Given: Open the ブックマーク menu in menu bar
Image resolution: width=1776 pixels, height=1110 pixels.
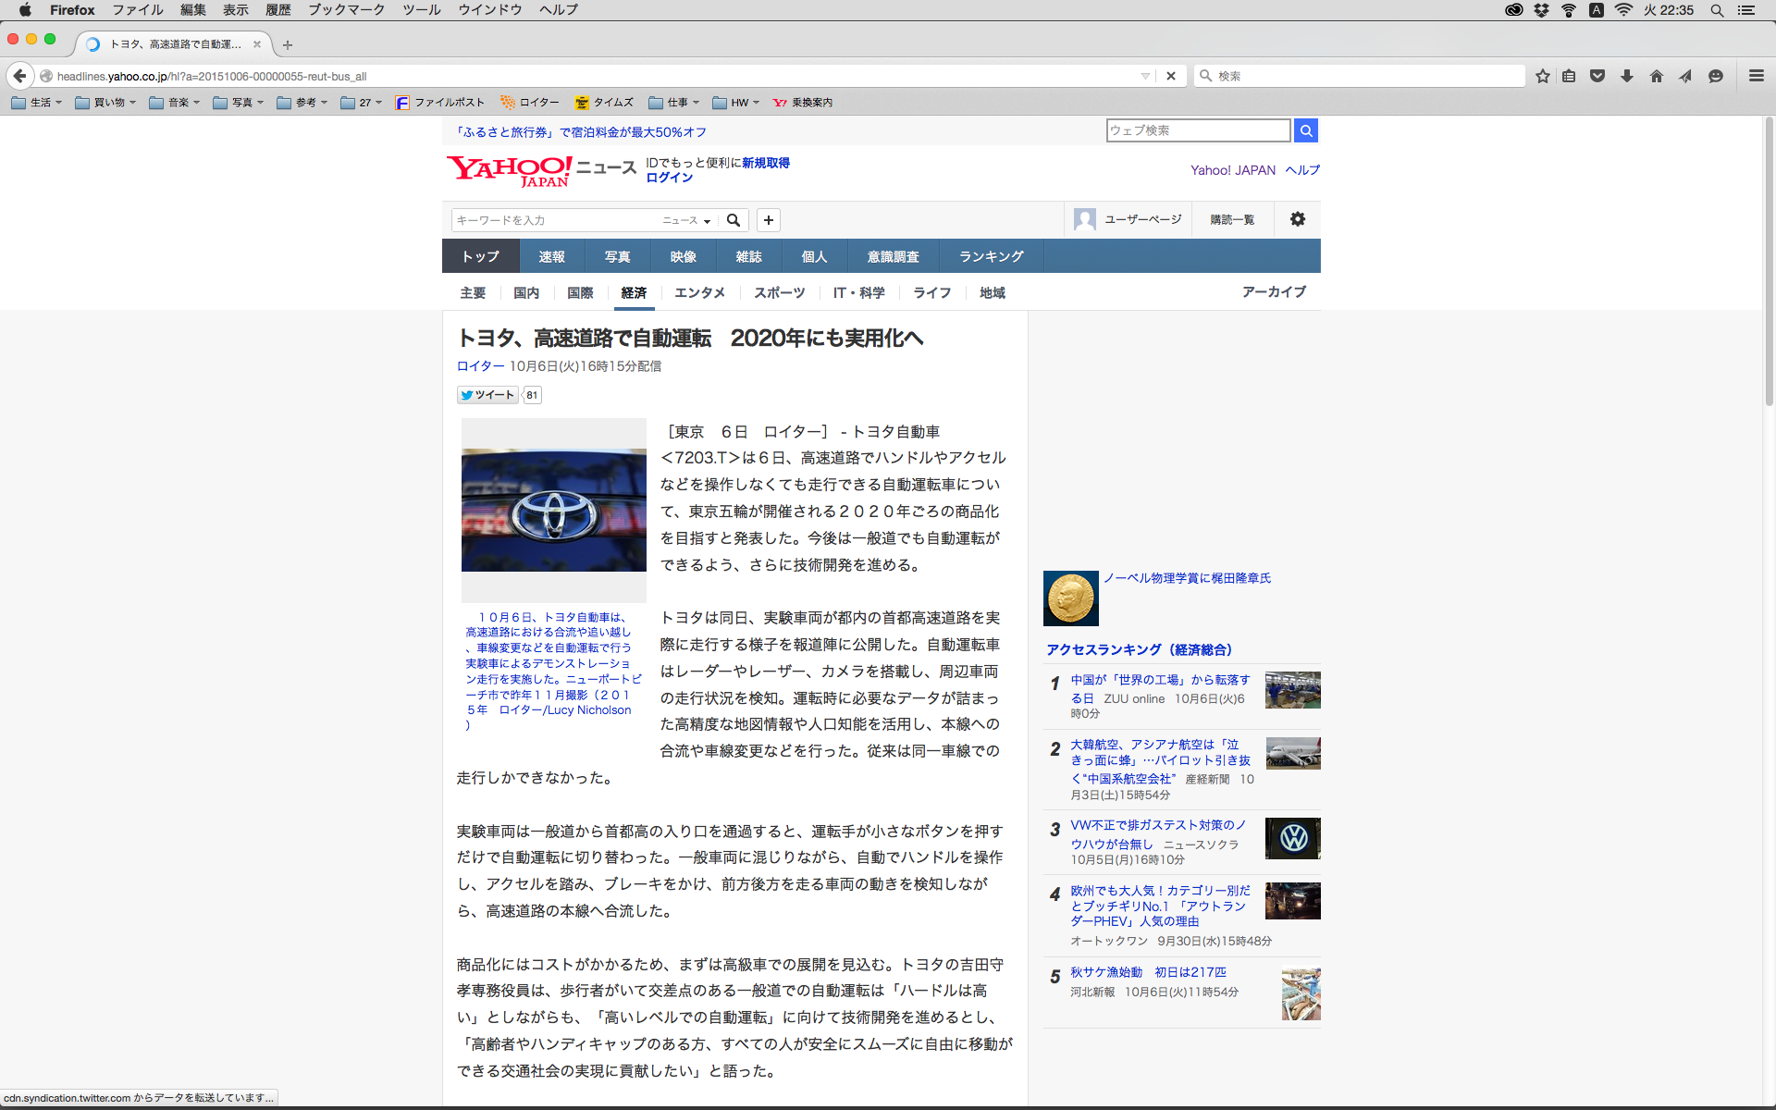Looking at the screenshot, I should point(346,9).
